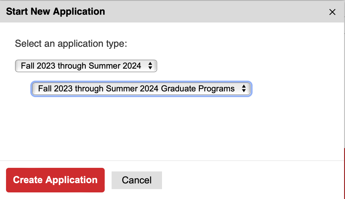Click the "Select an application type:" label
This screenshot has width=345, height=199.
[x=71, y=44]
